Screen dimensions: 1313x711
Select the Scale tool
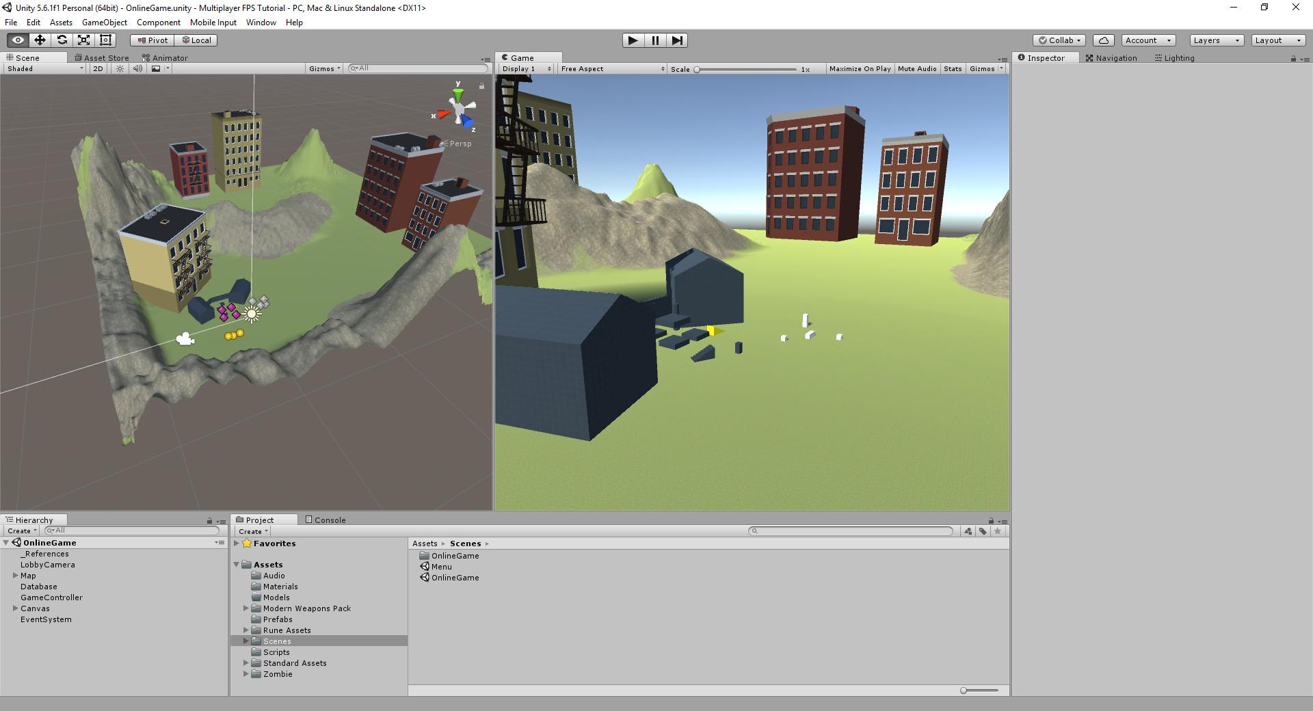point(83,40)
